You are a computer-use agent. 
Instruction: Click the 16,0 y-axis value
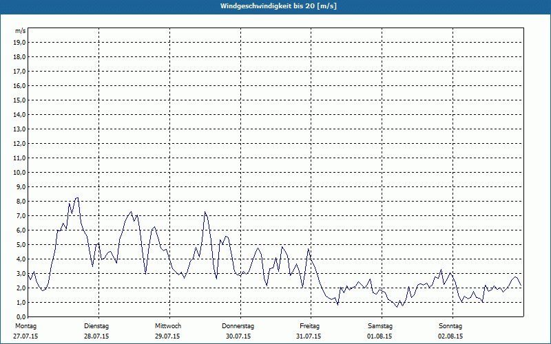pos(19,85)
